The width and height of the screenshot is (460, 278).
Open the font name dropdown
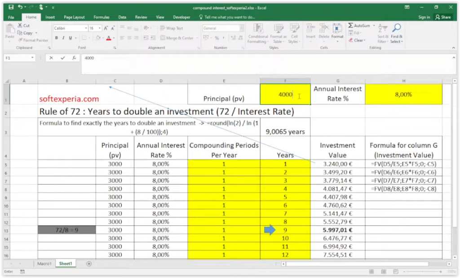[86, 28]
